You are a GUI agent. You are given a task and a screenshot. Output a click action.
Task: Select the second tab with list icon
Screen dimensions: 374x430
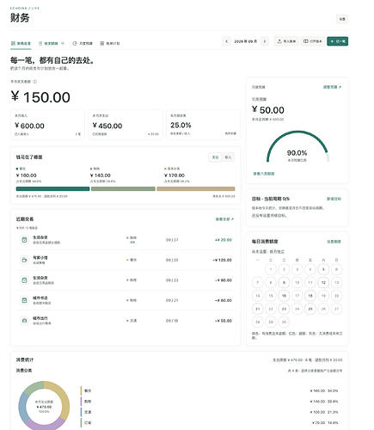point(48,43)
